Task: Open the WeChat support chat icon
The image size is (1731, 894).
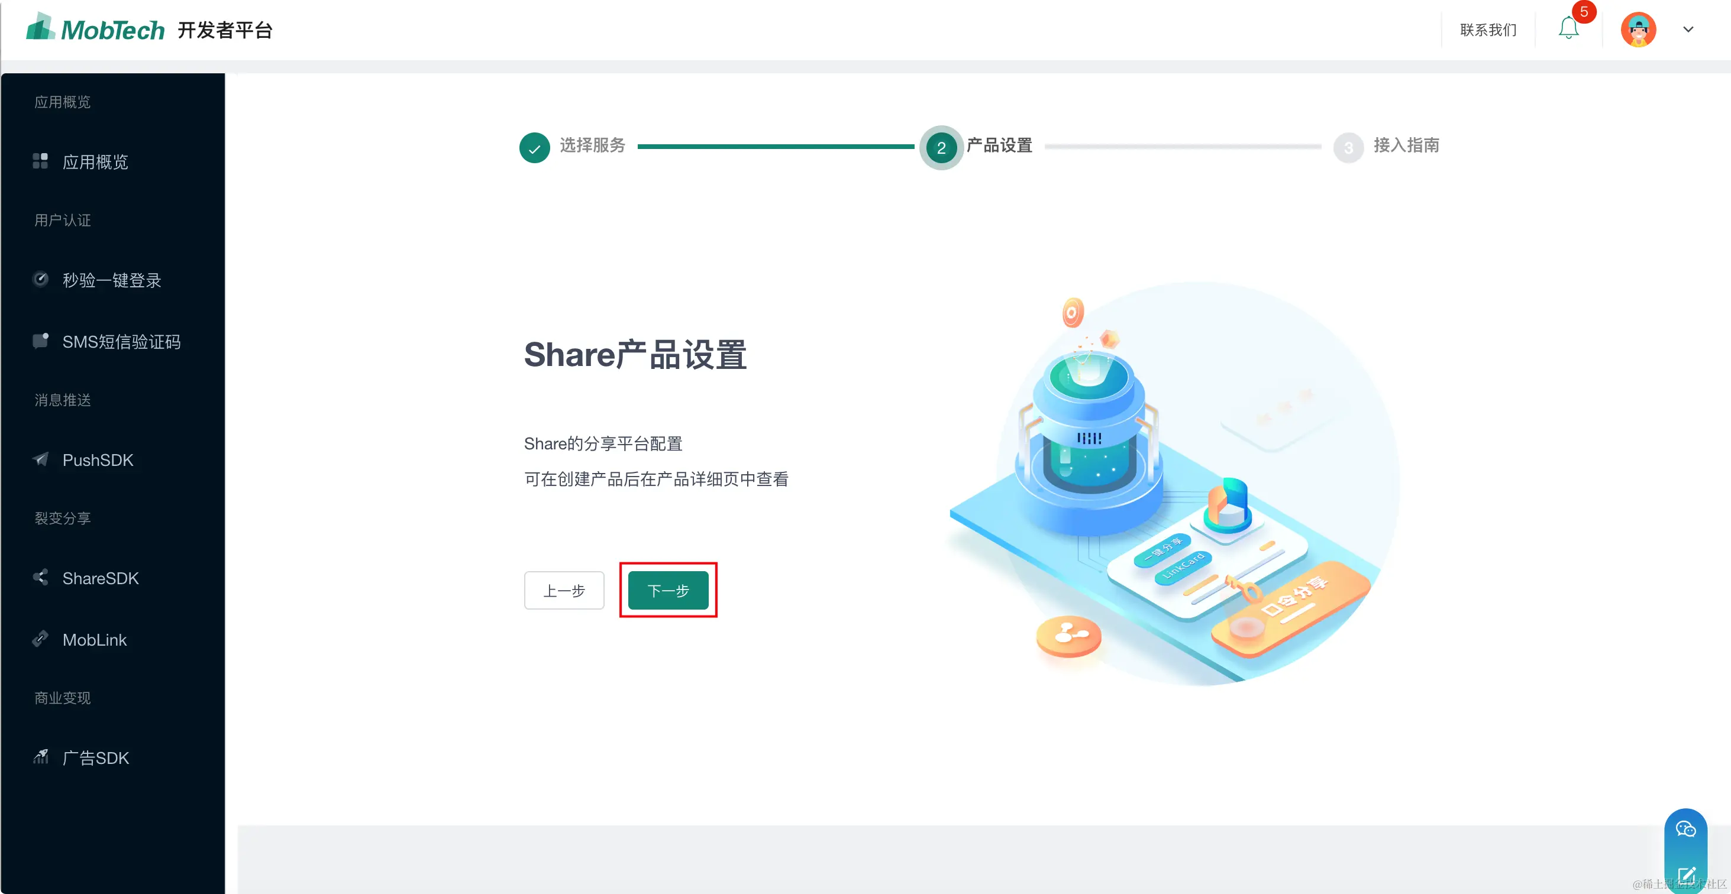Action: click(1685, 829)
